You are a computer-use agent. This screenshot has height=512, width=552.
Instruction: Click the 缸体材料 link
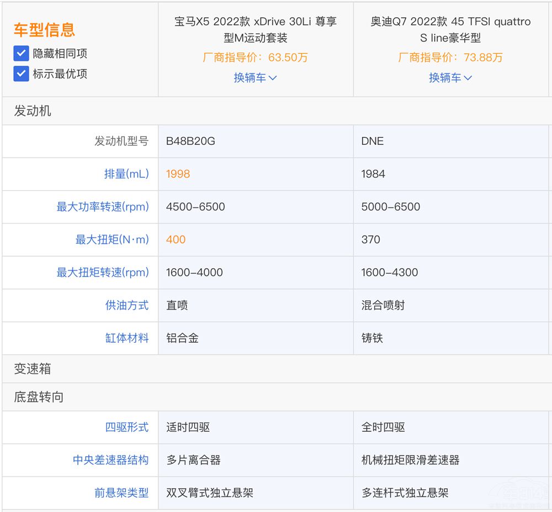[x=127, y=338]
